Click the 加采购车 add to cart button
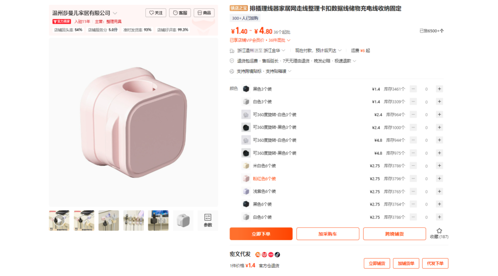498x276 pixels. coord(328,234)
